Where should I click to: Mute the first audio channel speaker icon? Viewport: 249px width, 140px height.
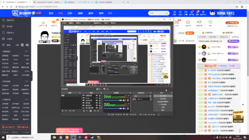coord(124,100)
